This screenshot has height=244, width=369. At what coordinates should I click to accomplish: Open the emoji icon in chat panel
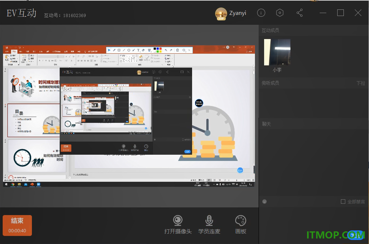pyautogui.click(x=264, y=202)
